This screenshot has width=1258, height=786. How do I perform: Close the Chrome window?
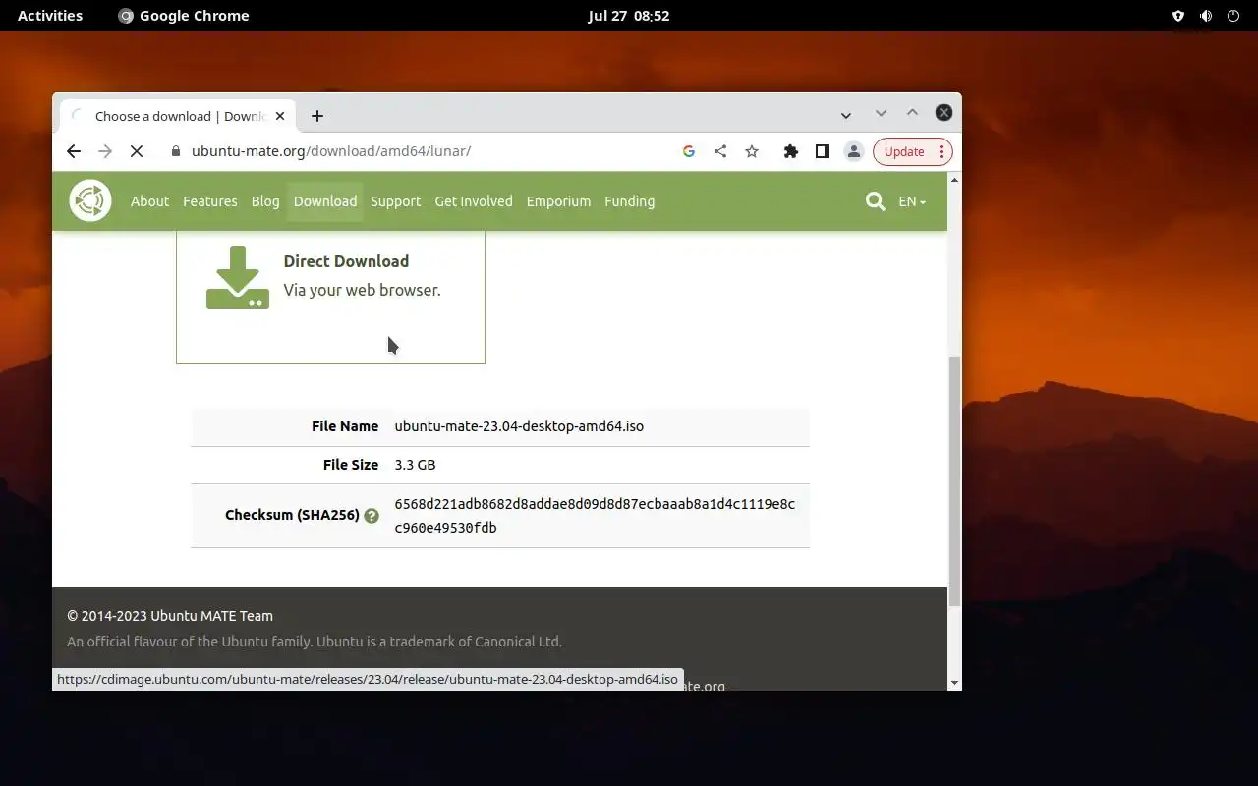[943, 113]
